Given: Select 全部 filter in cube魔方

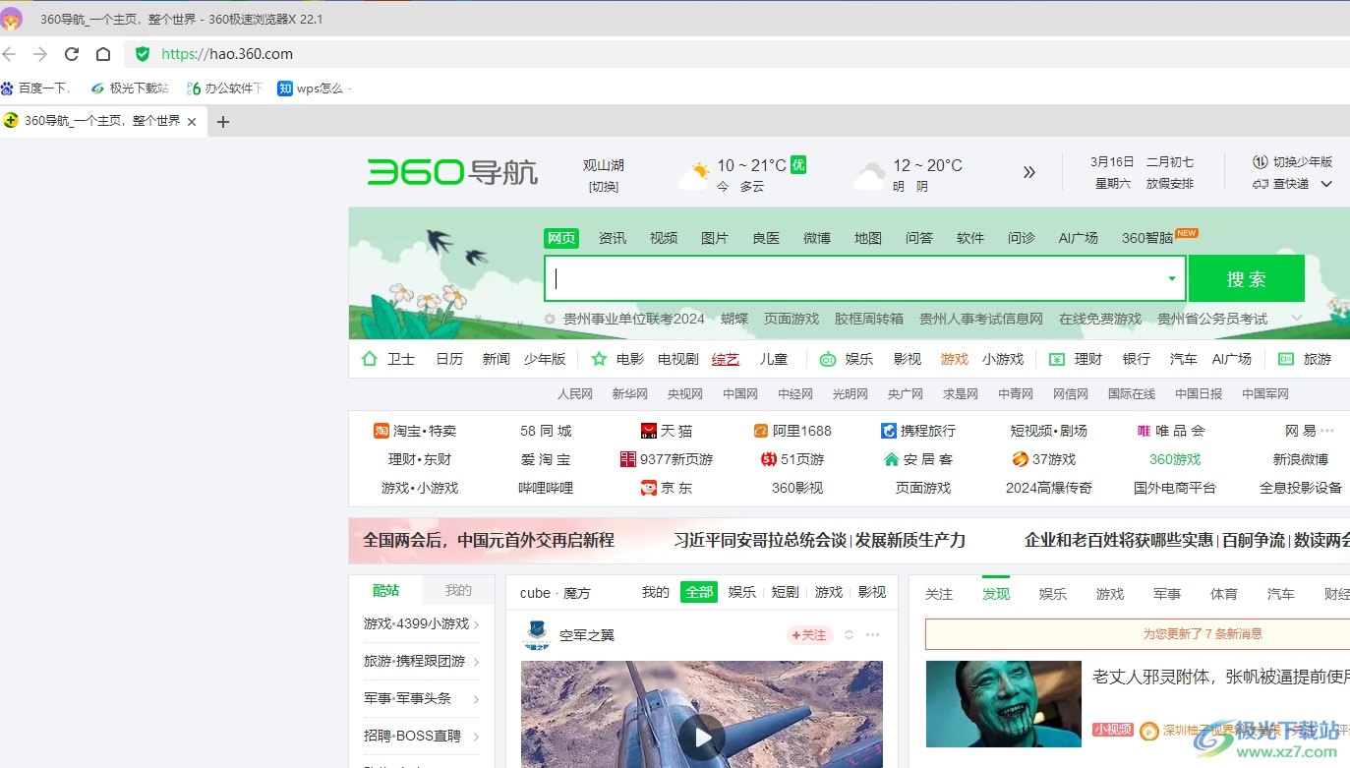Looking at the screenshot, I should [x=699, y=592].
